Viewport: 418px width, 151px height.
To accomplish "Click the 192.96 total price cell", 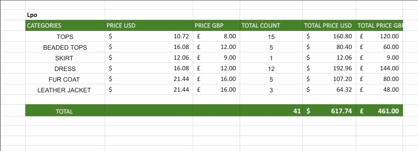I will click(x=329, y=69).
